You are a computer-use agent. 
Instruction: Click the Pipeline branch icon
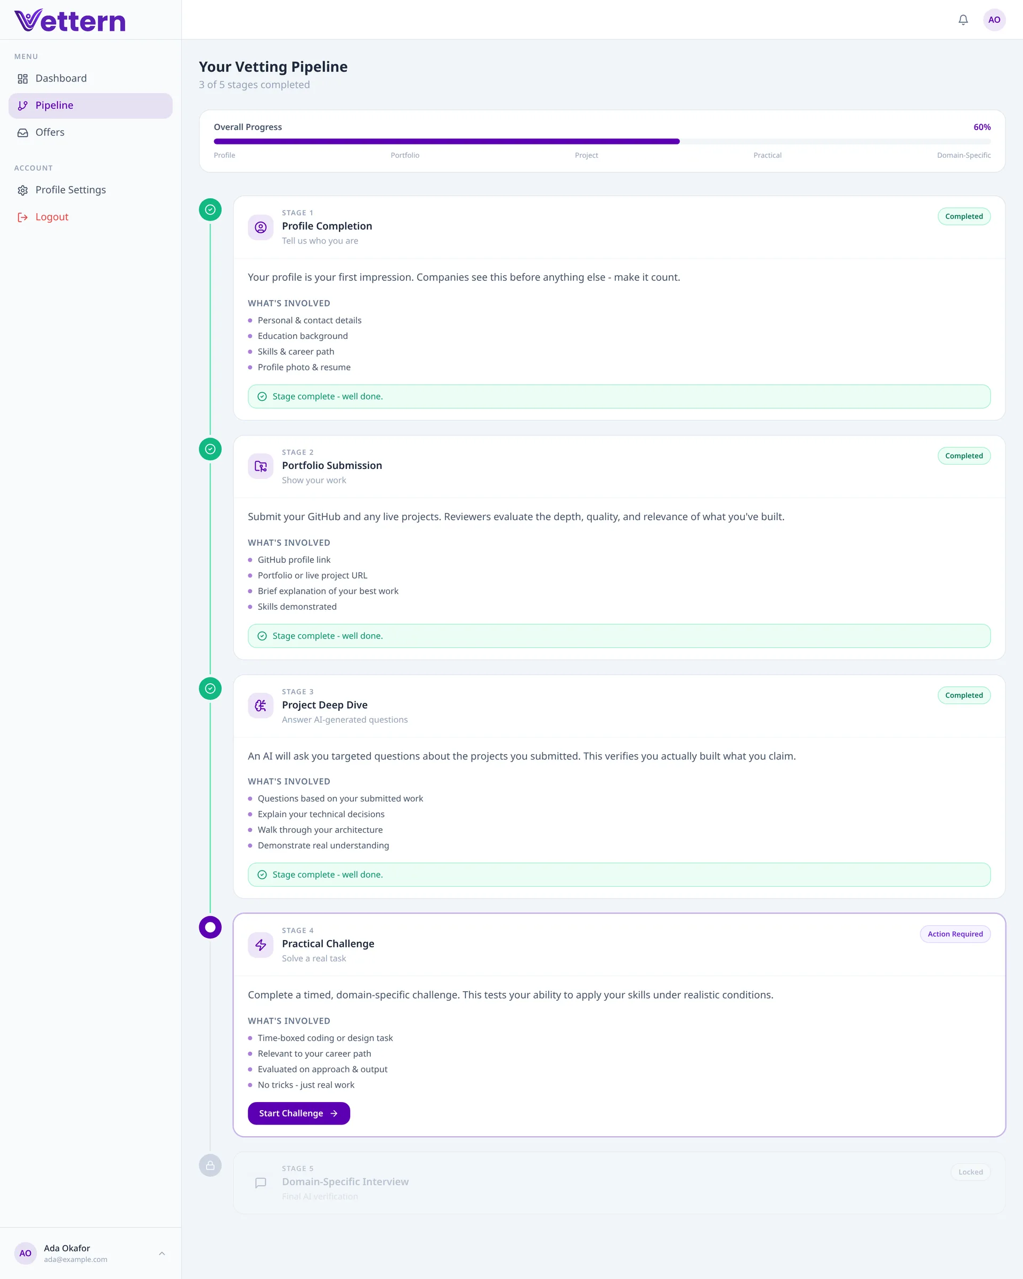(22, 106)
